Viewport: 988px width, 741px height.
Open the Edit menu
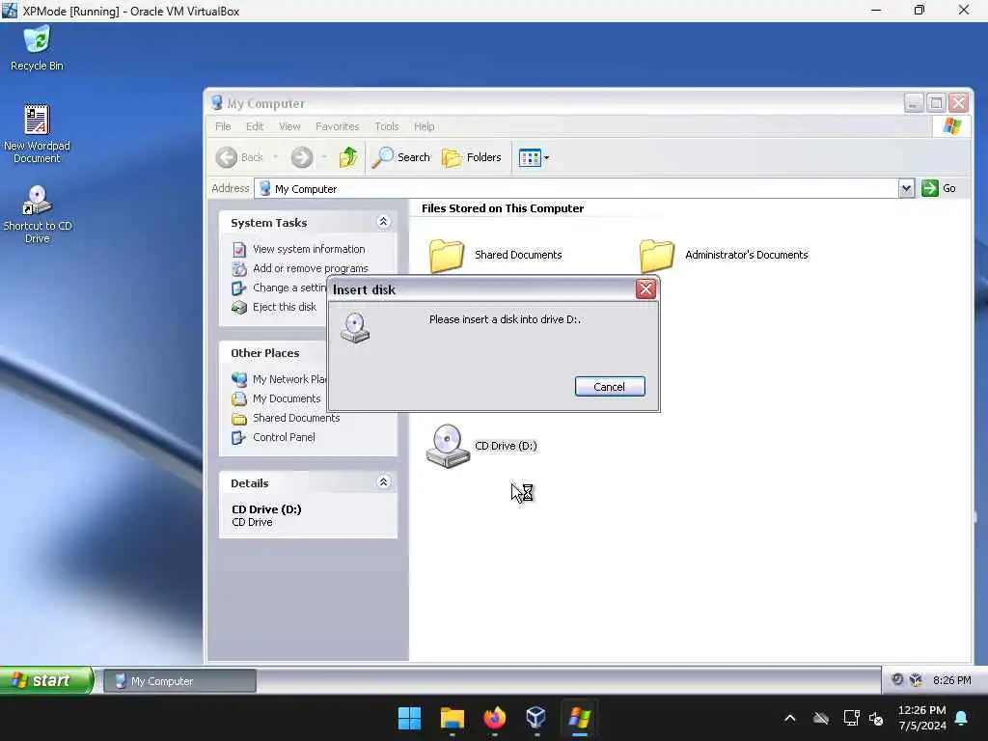click(255, 126)
